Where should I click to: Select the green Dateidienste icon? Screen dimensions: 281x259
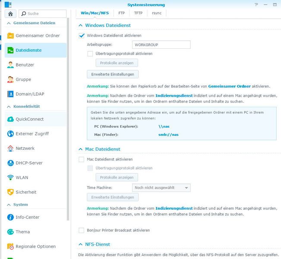10,50
